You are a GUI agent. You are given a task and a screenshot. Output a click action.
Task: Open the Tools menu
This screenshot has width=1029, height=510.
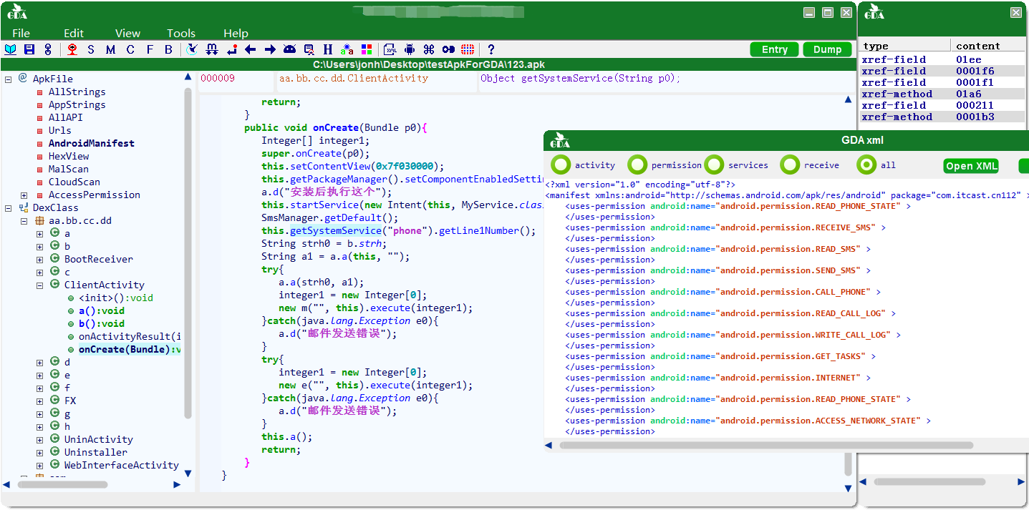click(180, 33)
